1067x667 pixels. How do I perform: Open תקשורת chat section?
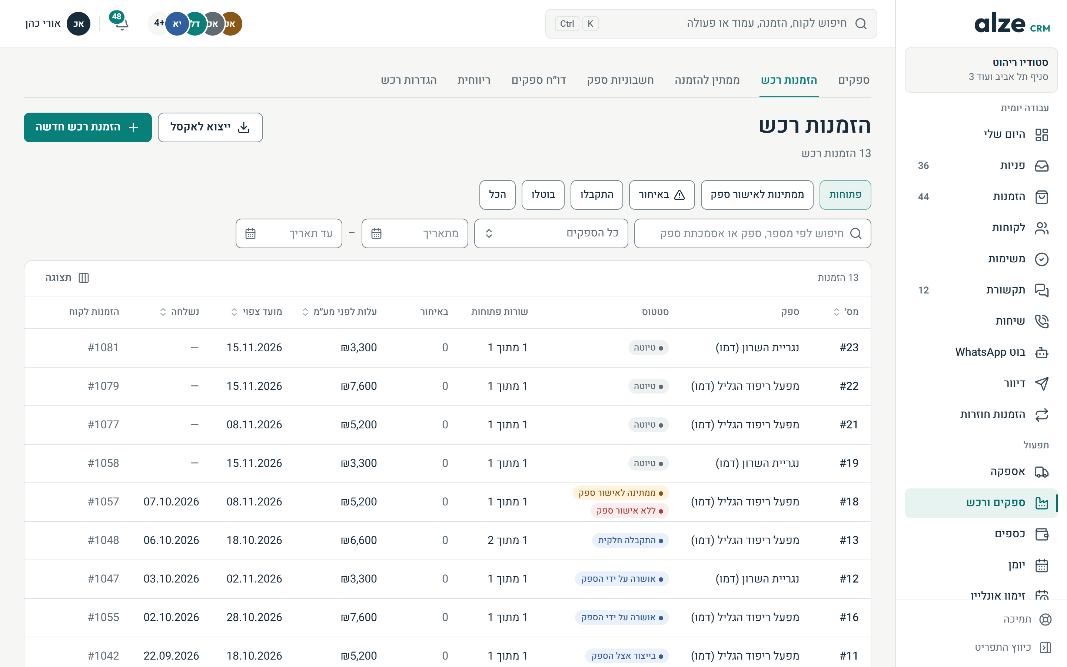coord(981,290)
